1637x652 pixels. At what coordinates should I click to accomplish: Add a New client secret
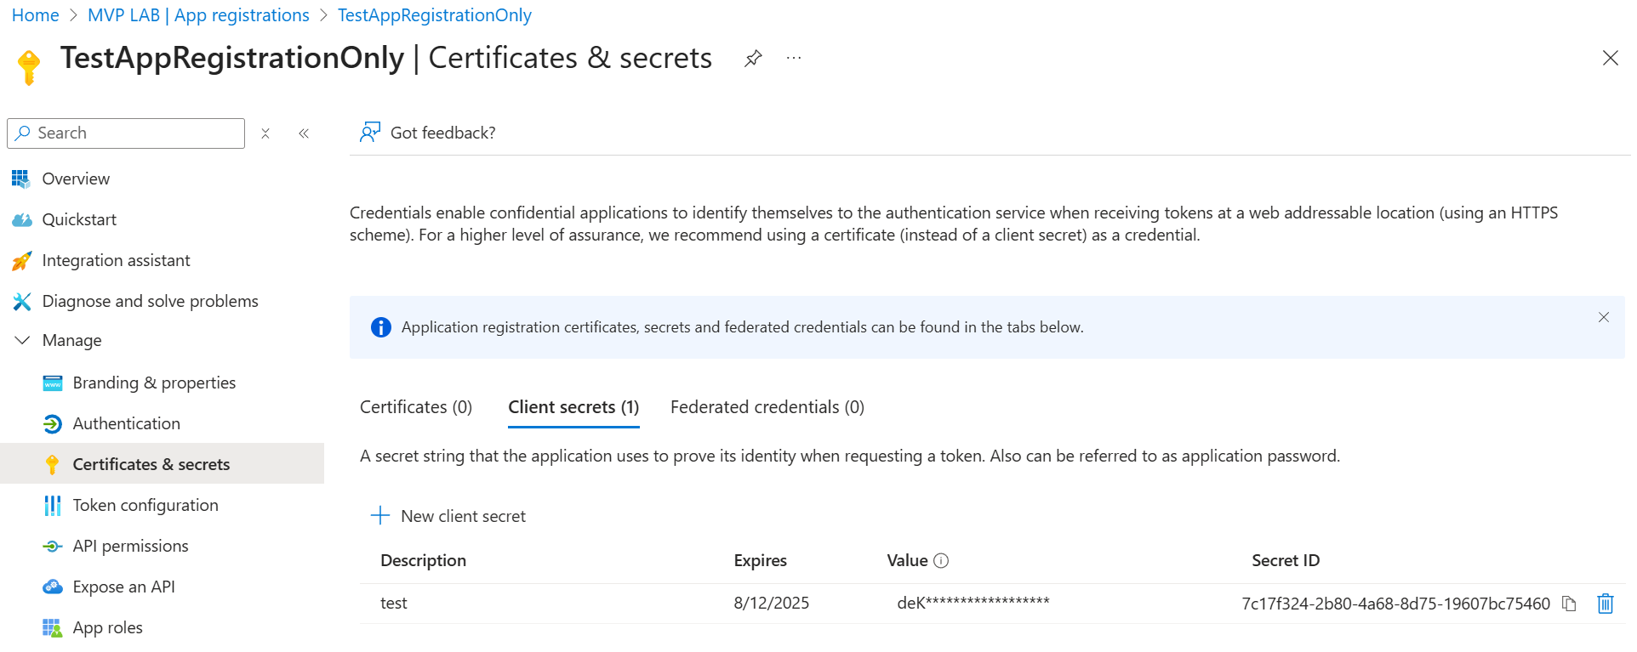click(x=448, y=516)
